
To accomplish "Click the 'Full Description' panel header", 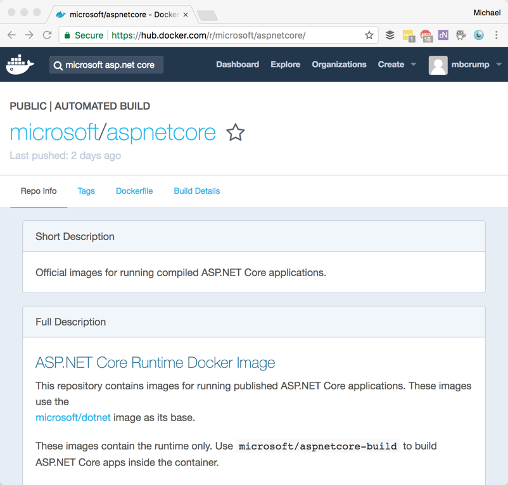I will [x=254, y=322].
